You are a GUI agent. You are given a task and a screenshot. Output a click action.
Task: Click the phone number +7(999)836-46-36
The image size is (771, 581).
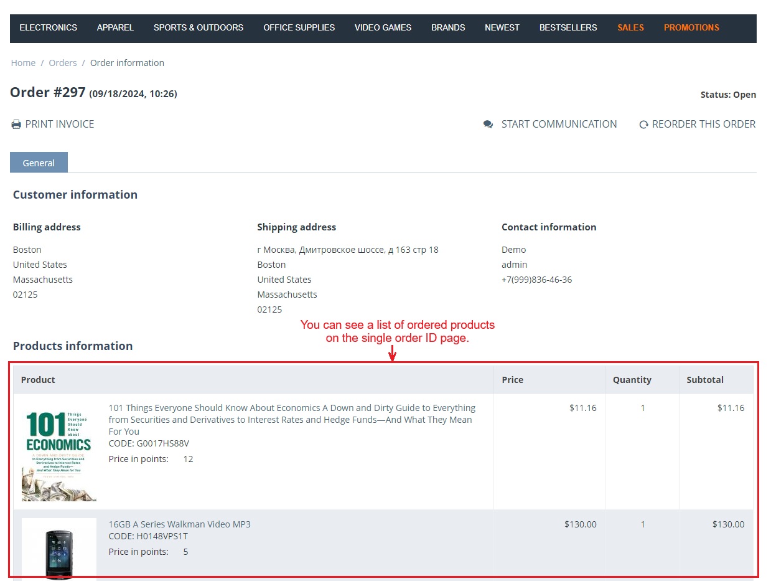[536, 280]
